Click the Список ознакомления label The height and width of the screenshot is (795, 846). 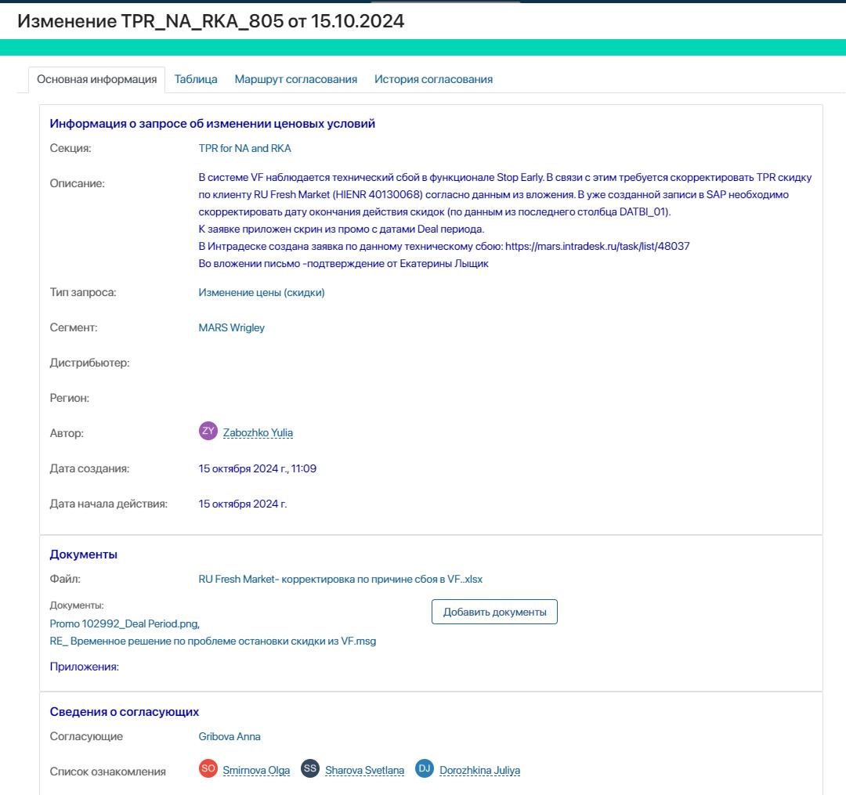108,772
